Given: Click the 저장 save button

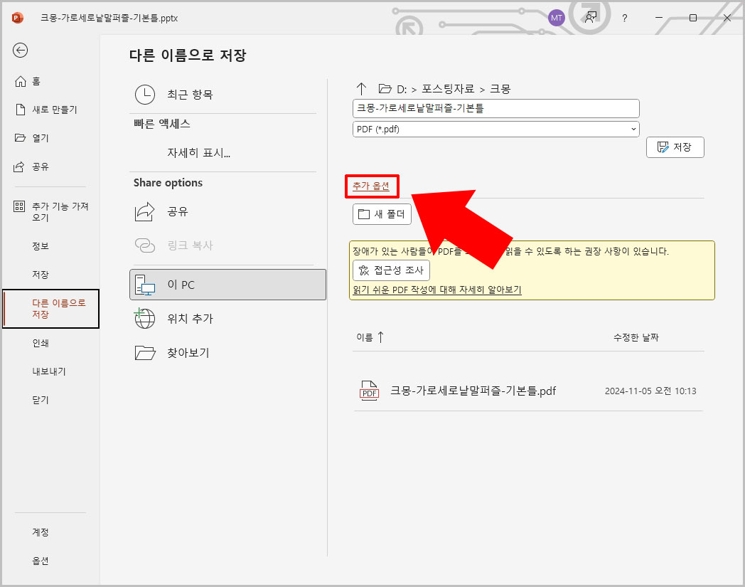Looking at the screenshot, I should pos(675,147).
